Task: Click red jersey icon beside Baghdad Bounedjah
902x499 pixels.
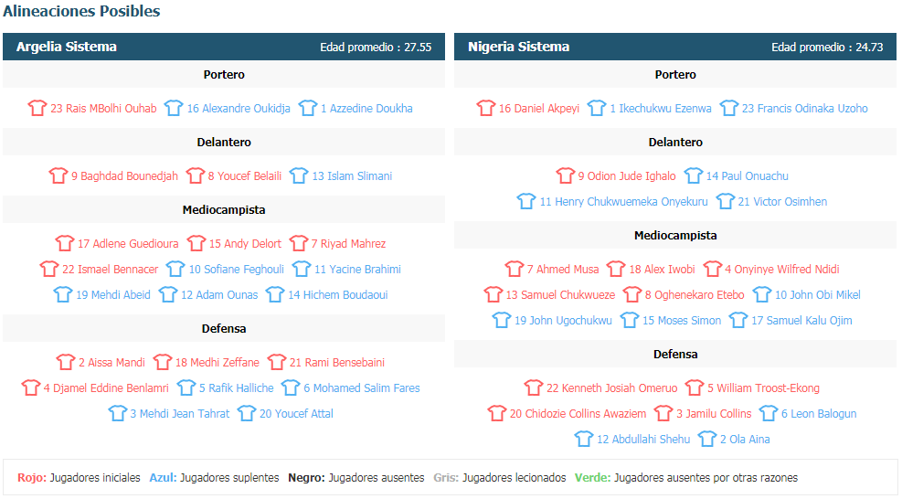Action: click(58, 175)
